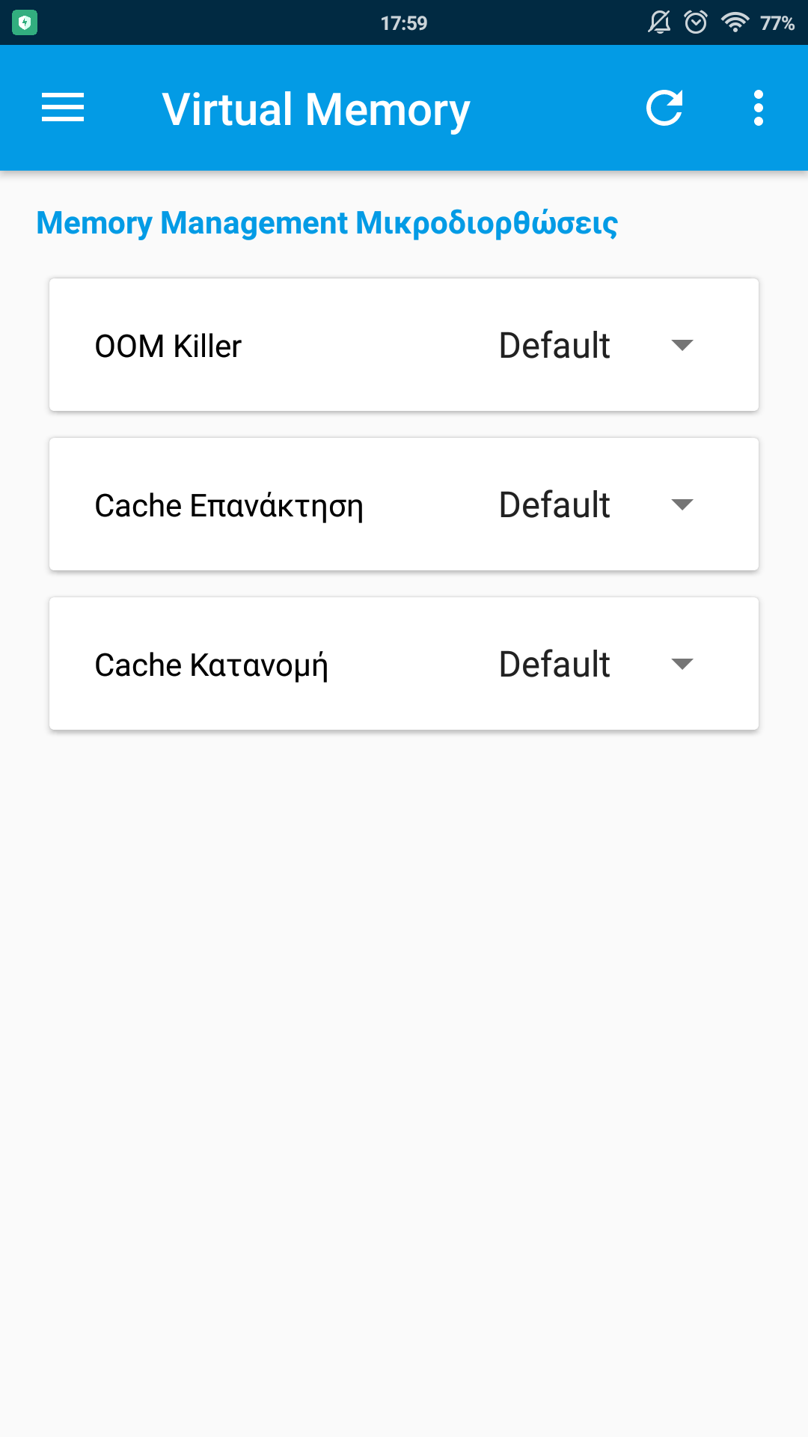808x1437 pixels.
Task: Tap the OOM Killer label
Action: [168, 347]
